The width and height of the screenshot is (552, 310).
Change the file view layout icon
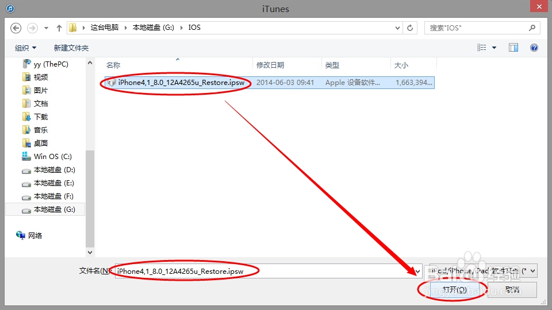click(x=482, y=48)
